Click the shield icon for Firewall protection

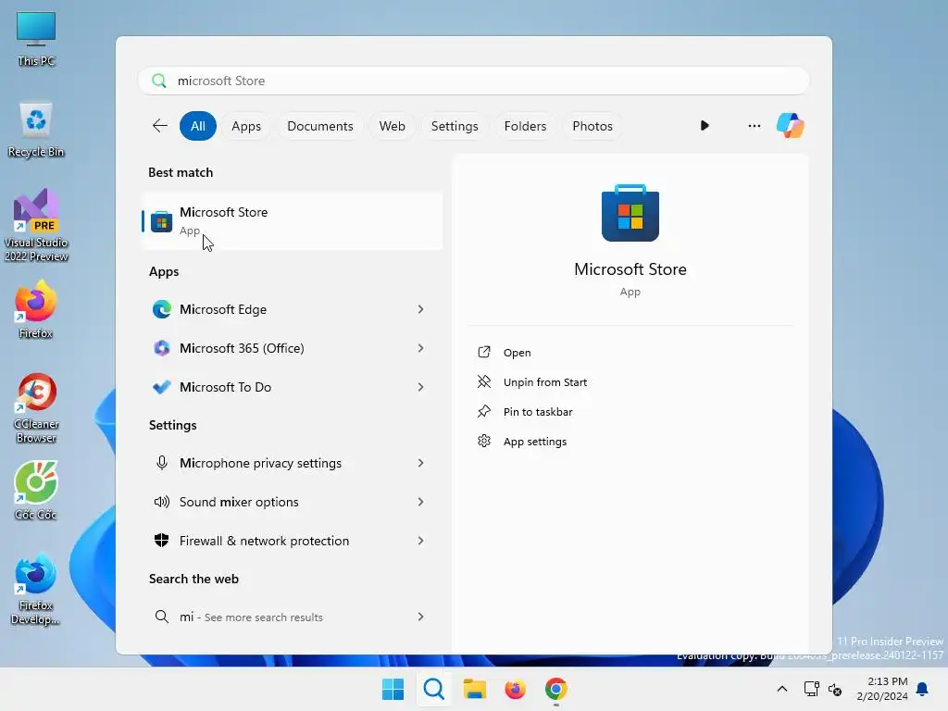161,541
